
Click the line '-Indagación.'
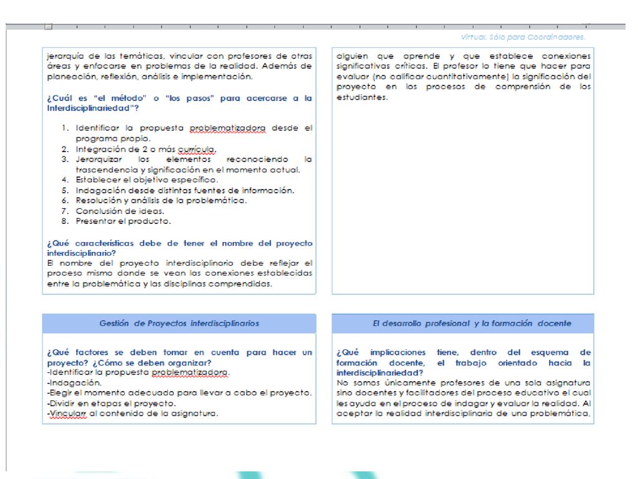click(x=74, y=383)
